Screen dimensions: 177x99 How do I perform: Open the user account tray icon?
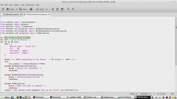(x=152, y=97)
